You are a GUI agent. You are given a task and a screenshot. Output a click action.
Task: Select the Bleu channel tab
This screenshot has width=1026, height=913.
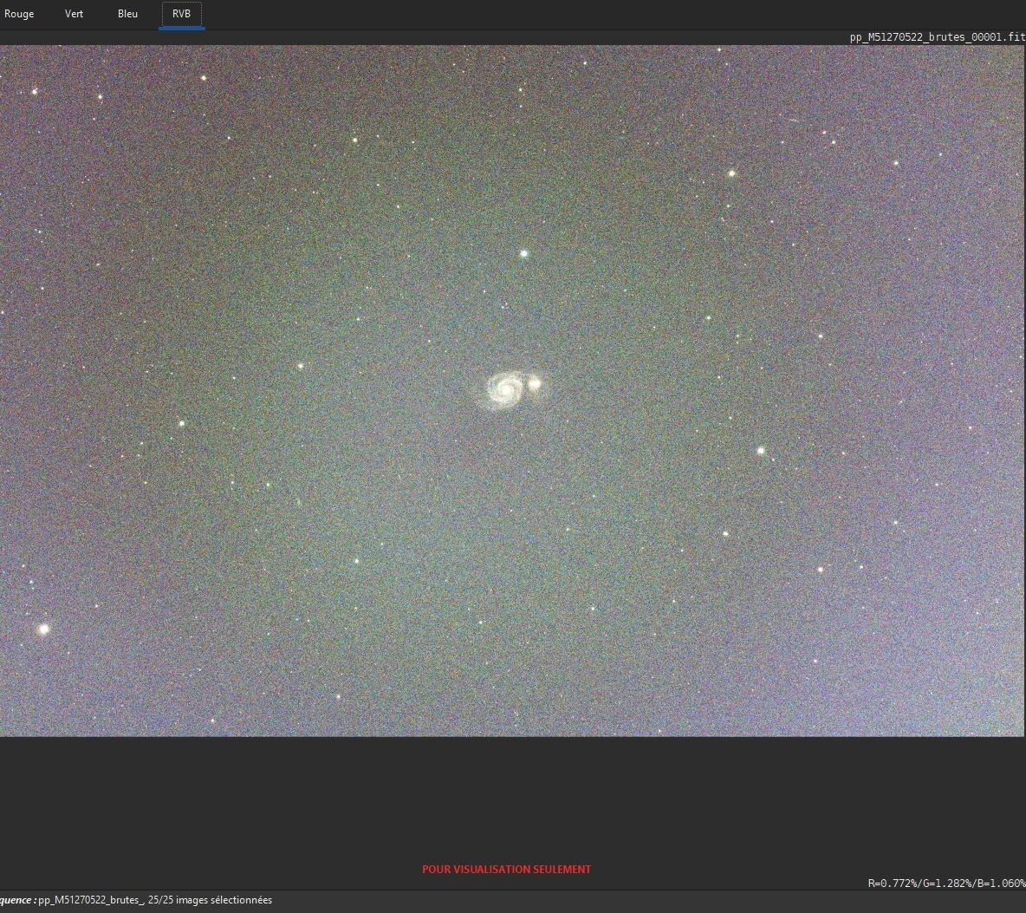coord(127,14)
